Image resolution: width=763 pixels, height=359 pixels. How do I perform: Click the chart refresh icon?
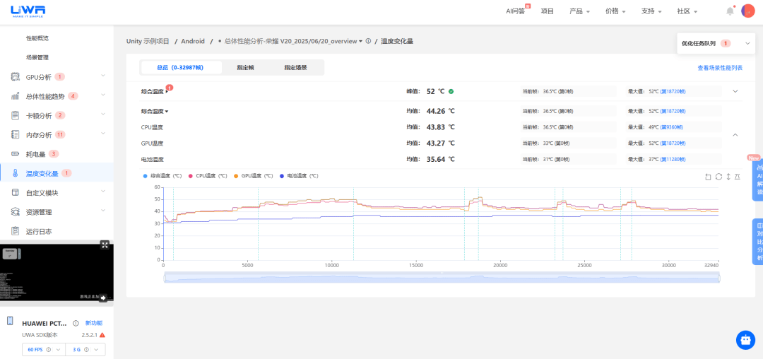(718, 177)
